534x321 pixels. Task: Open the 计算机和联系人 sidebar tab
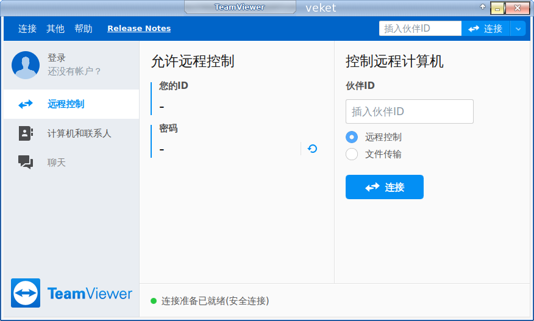point(71,133)
